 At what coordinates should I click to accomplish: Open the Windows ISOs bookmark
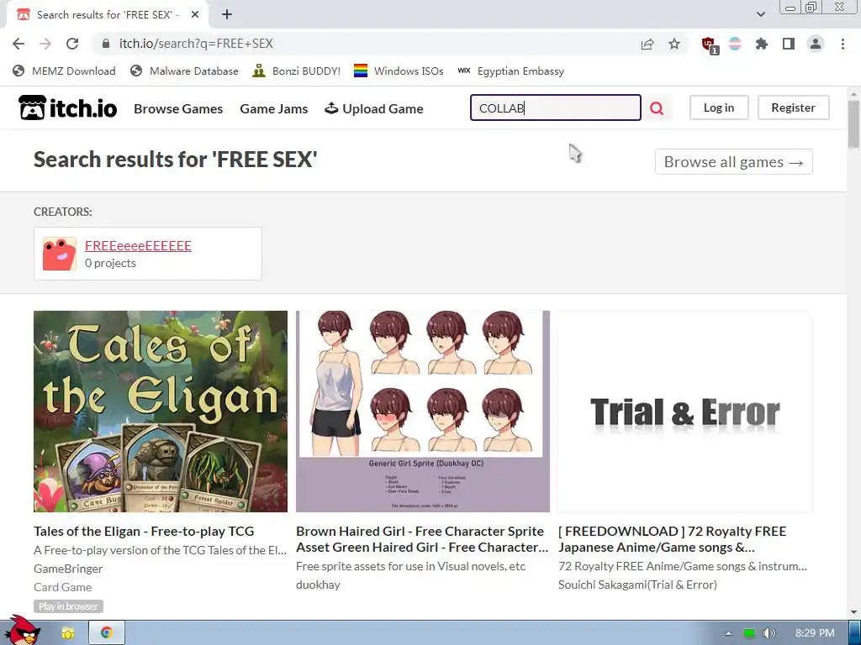(x=399, y=71)
